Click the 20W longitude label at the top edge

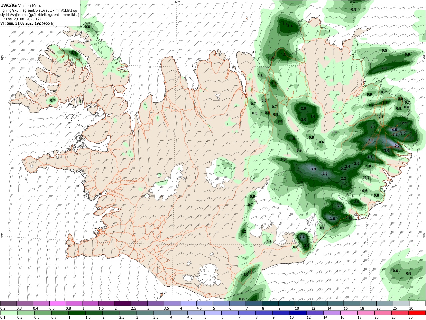177,2
